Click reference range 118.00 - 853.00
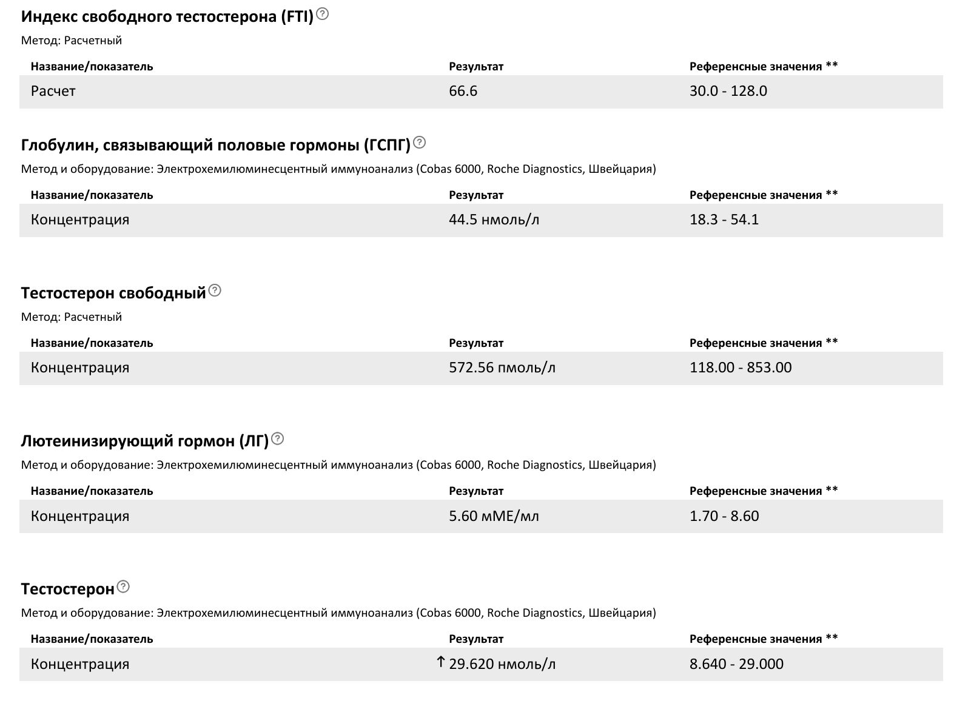The image size is (954, 715). [x=740, y=368]
